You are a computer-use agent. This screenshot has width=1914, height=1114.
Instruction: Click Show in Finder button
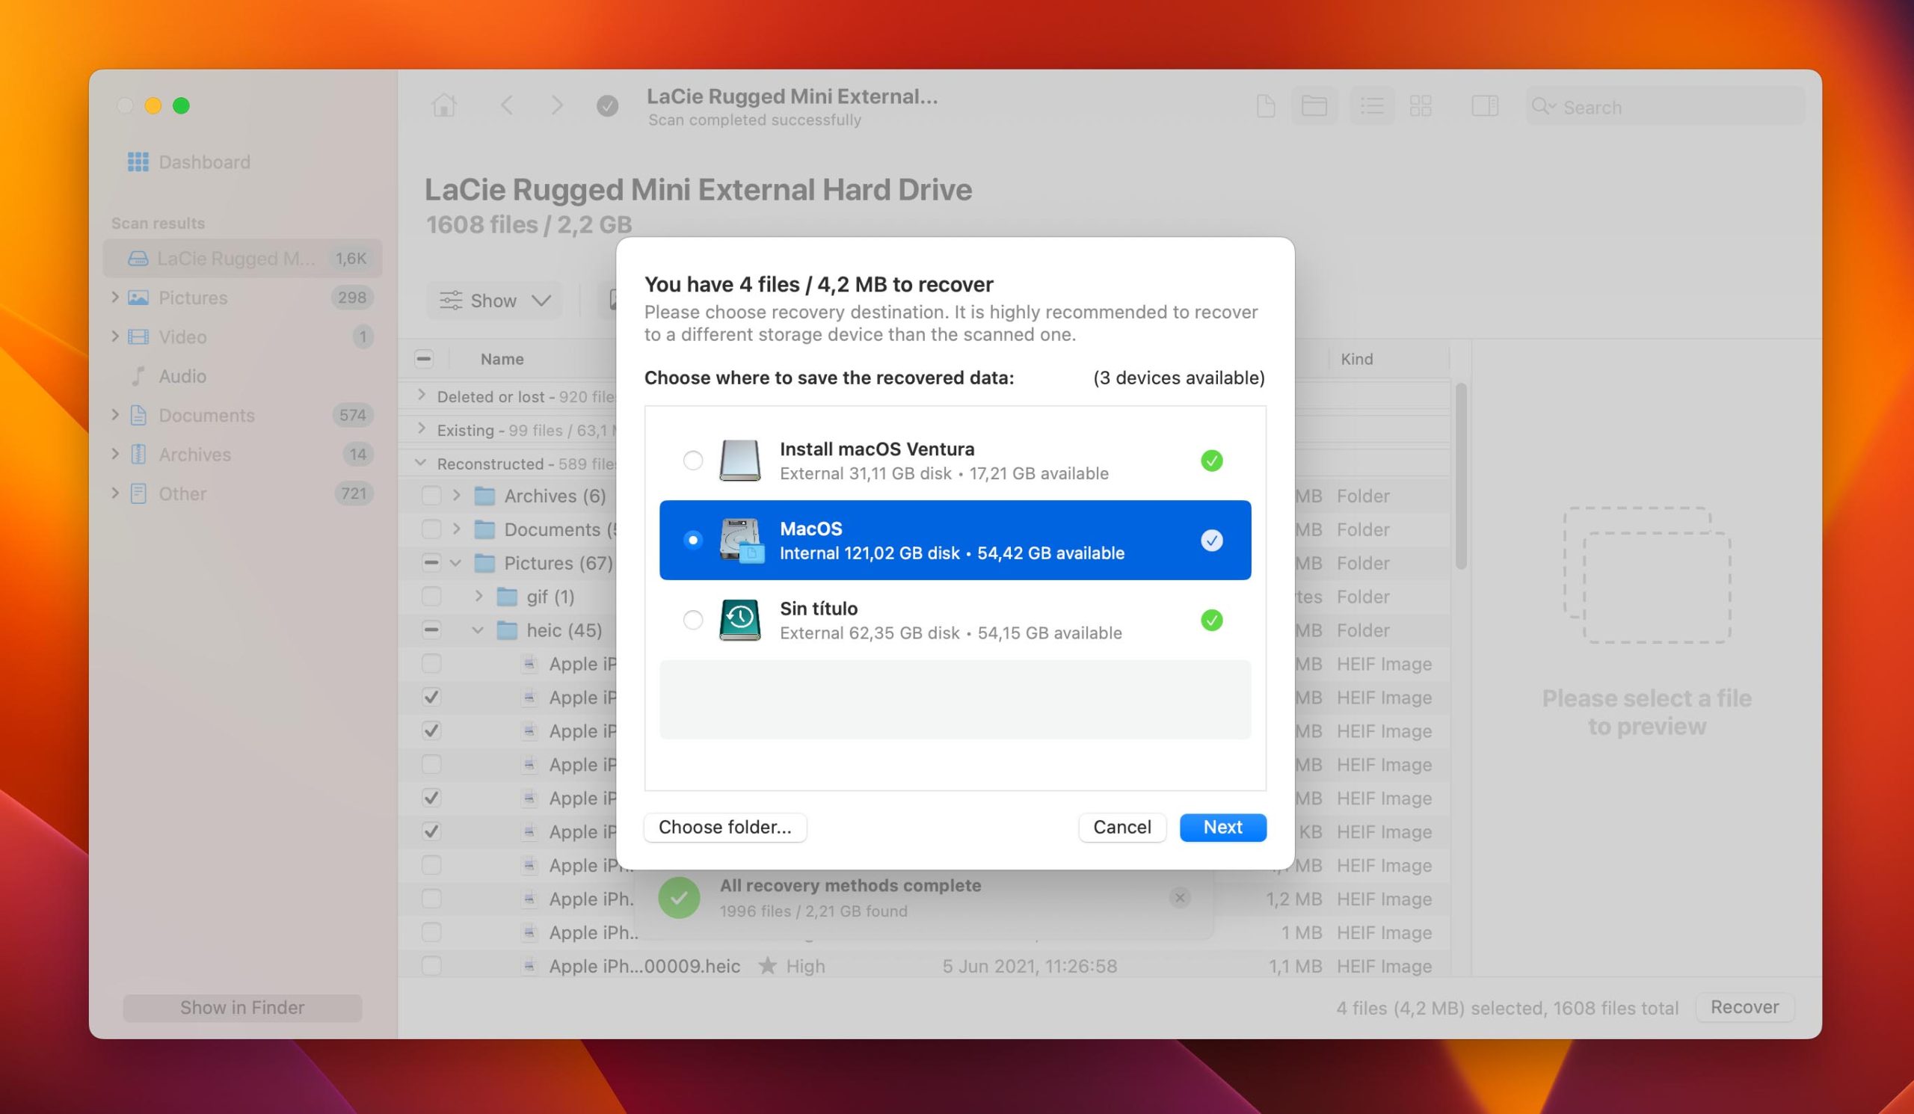pos(242,1007)
